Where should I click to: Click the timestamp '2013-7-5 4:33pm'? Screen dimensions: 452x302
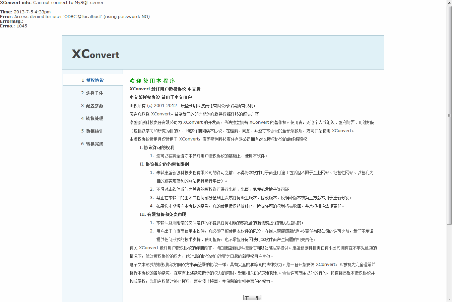coord(32,12)
